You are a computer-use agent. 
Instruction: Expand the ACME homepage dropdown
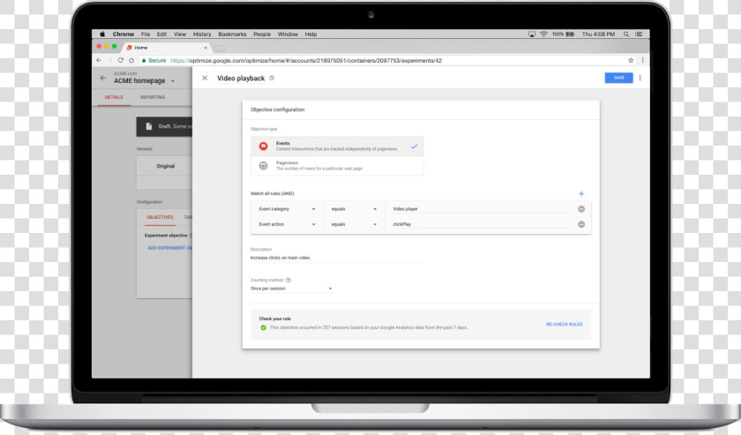click(173, 81)
